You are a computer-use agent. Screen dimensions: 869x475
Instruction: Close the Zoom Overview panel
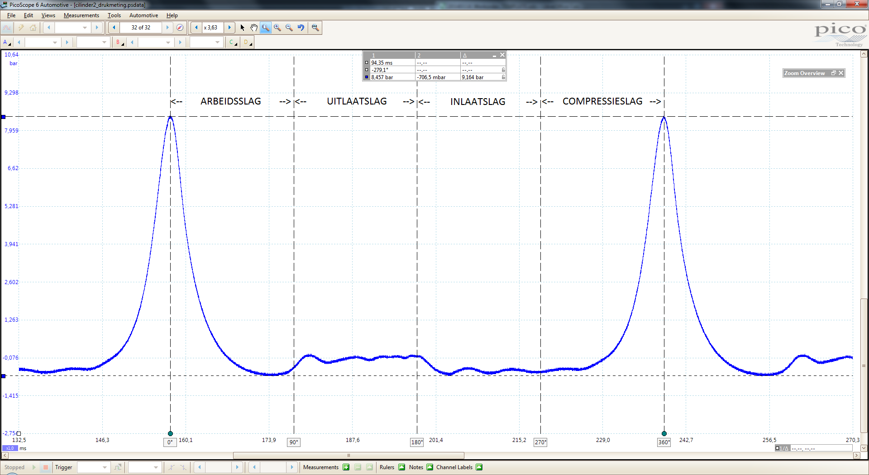pos(841,73)
